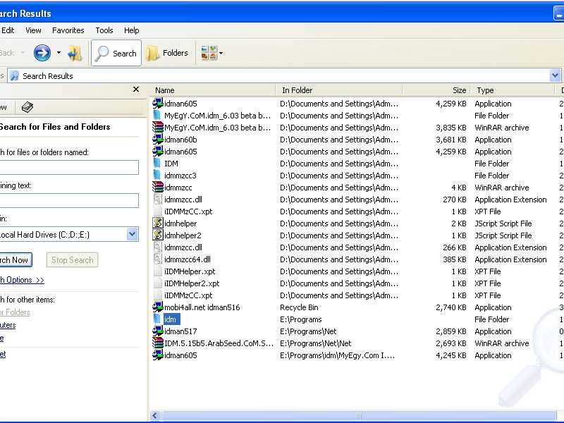Click the idmmzcc64.dll Application Extension type cell

tap(510, 259)
